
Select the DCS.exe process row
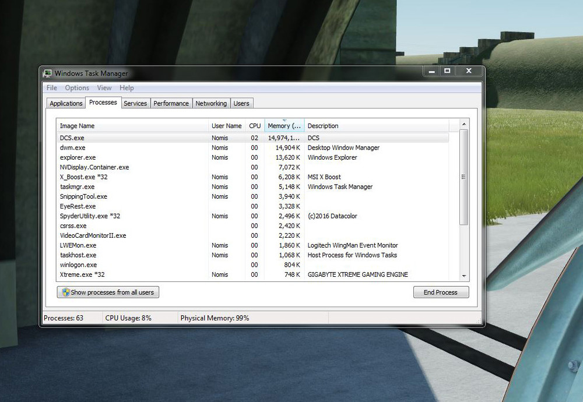pyautogui.click(x=72, y=138)
